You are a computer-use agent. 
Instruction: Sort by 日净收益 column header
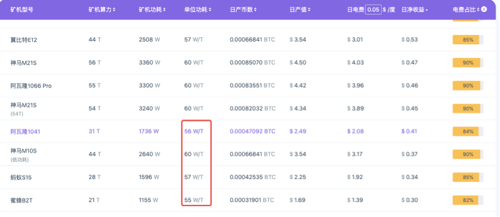[x=414, y=10]
